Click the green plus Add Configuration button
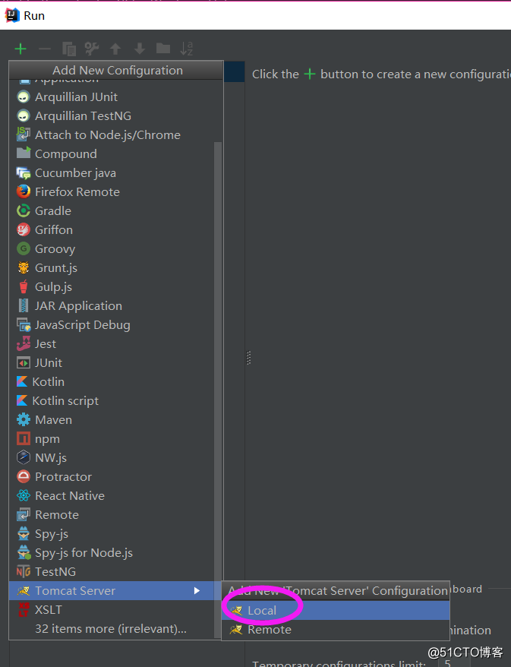 21,49
